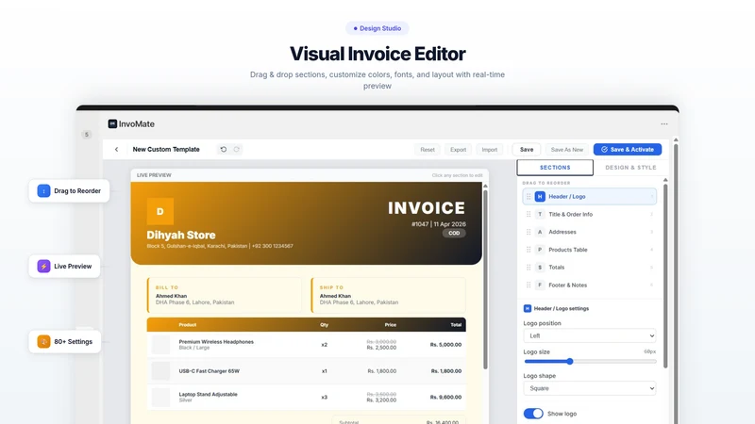The width and height of the screenshot is (755, 424).
Task: Click the INVOICE heading in preview
Action: tap(427, 208)
